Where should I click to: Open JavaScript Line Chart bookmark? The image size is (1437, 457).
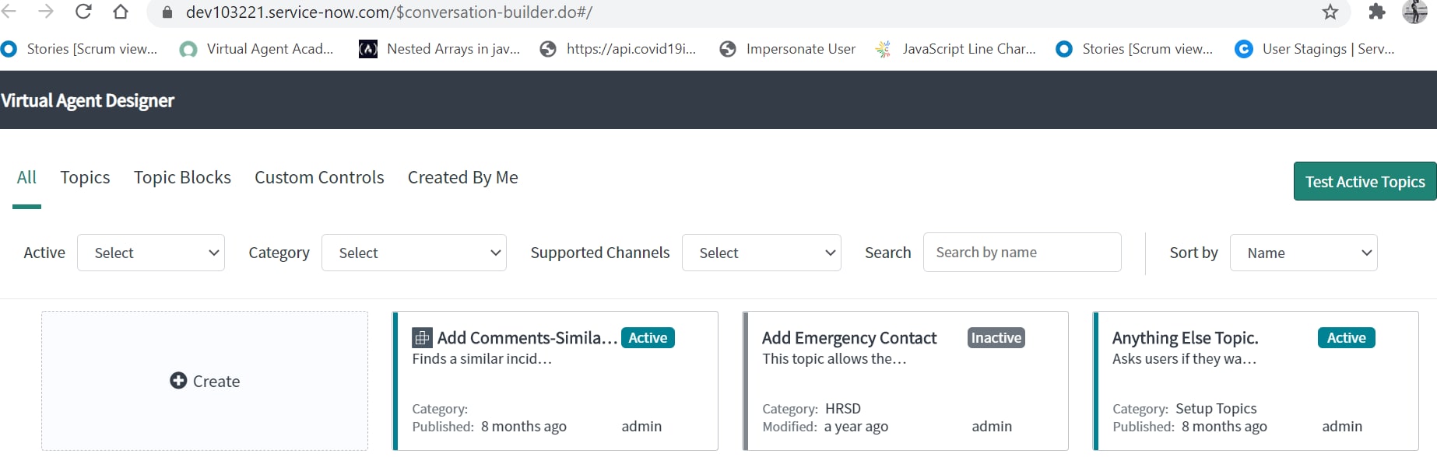pyautogui.click(x=956, y=49)
